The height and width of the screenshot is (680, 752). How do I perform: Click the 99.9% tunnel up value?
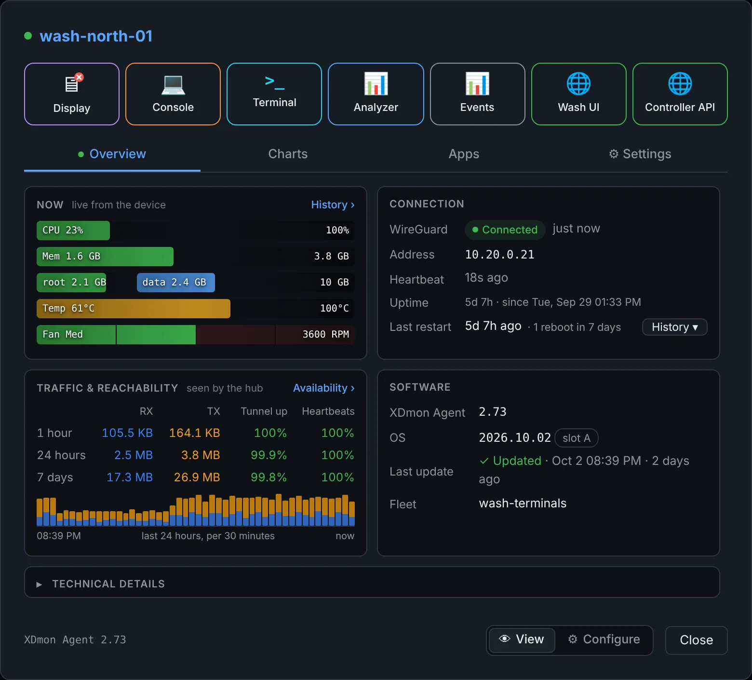[x=269, y=455]
